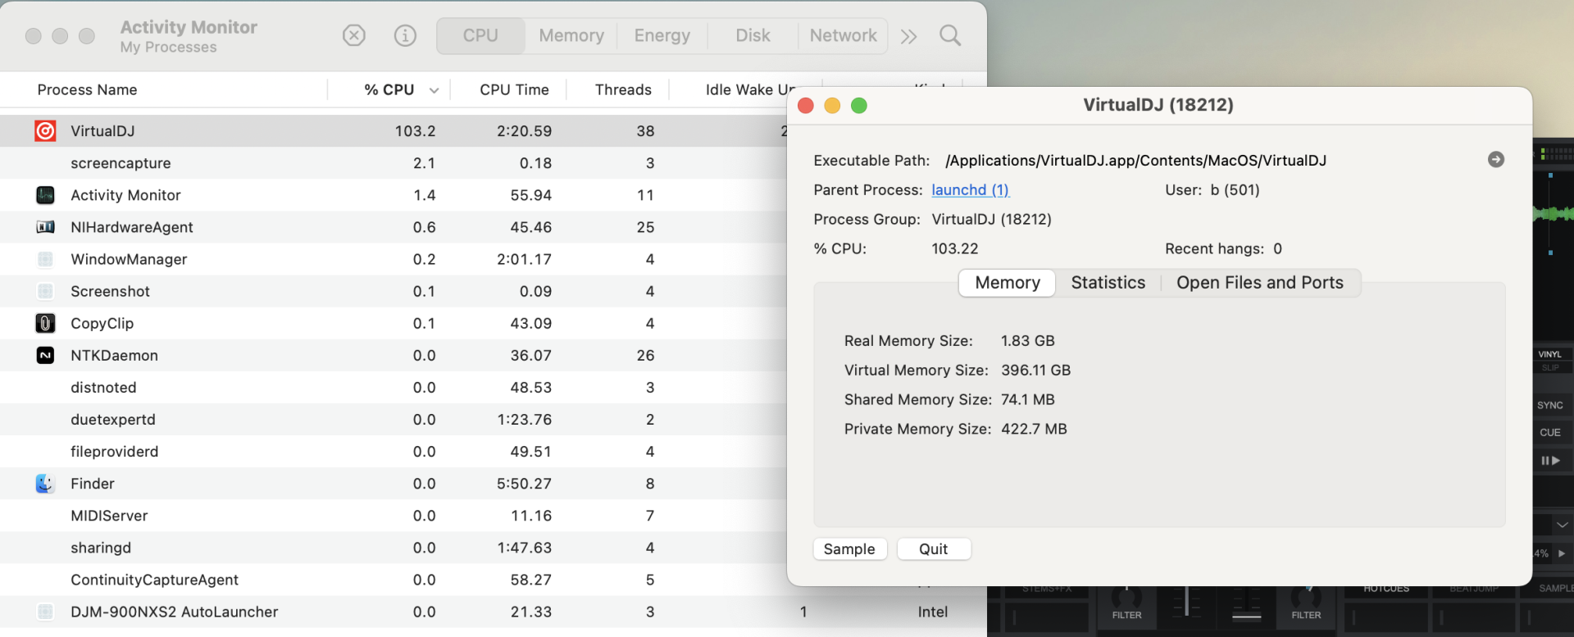Click the NIHardwareAgent process icon

click(x=45, y=227)
